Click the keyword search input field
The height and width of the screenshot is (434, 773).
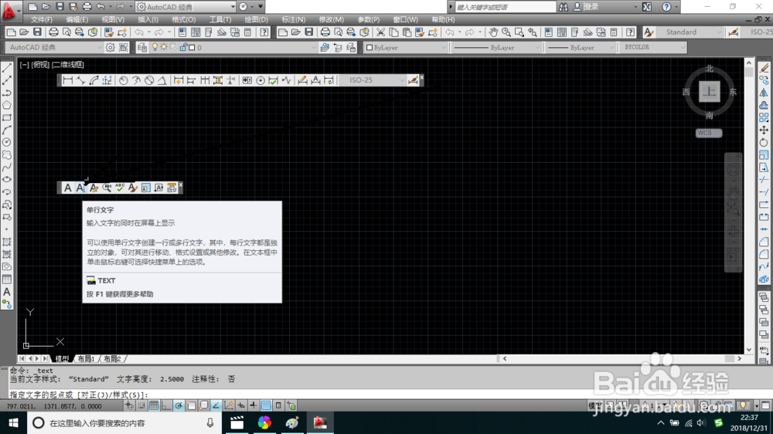click(x=505, y=7)
